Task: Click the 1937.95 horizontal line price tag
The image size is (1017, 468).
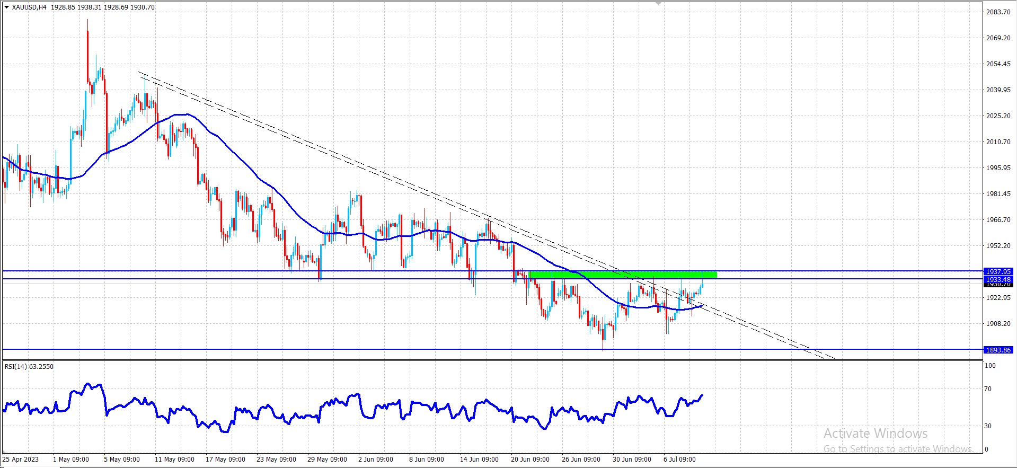Action: click(998, 271)
